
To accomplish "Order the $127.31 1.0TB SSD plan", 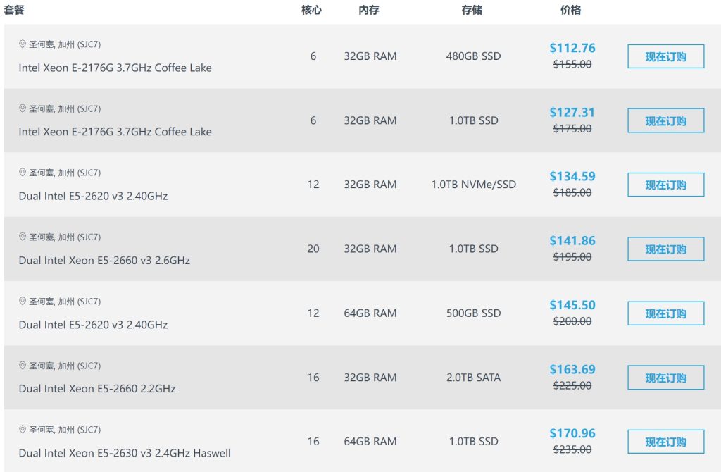I will coord(665,120).
